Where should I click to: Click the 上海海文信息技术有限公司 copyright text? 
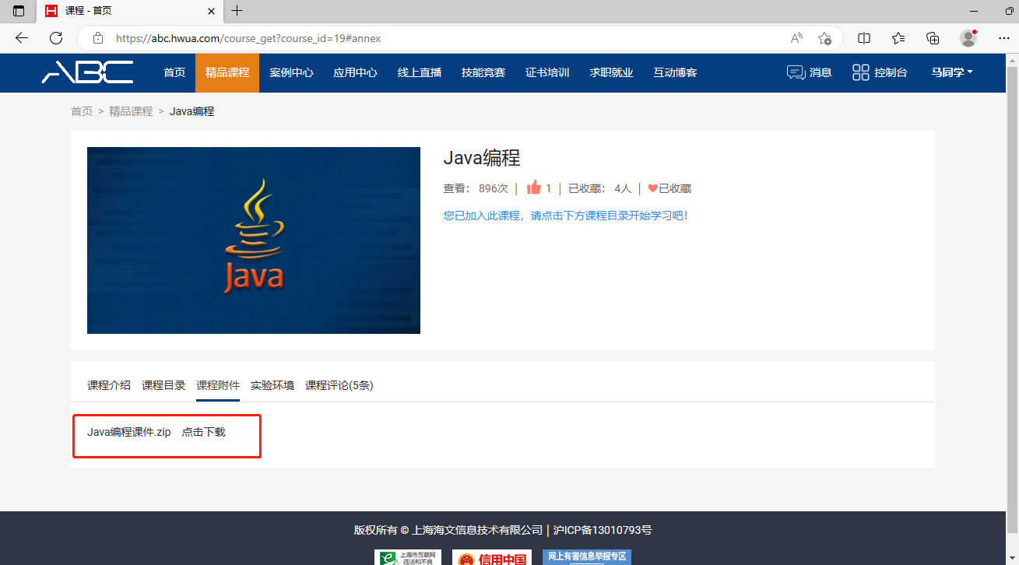click(477, 530)
